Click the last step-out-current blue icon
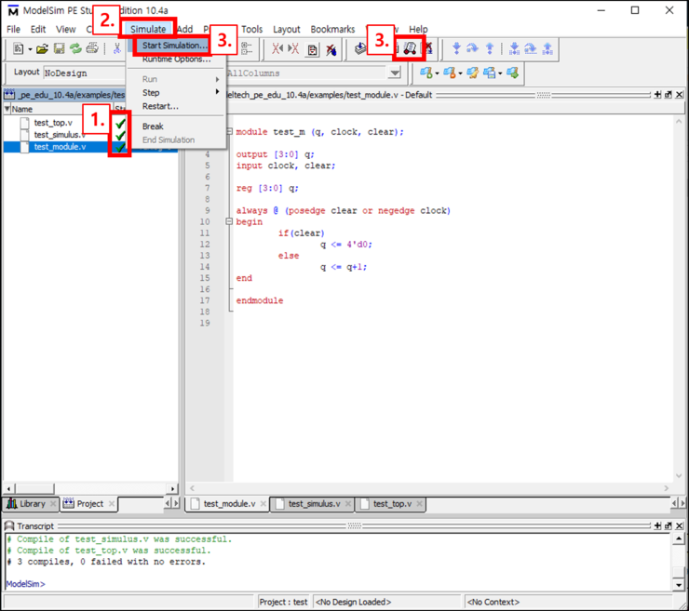689x611 pixels. (547, 48)
